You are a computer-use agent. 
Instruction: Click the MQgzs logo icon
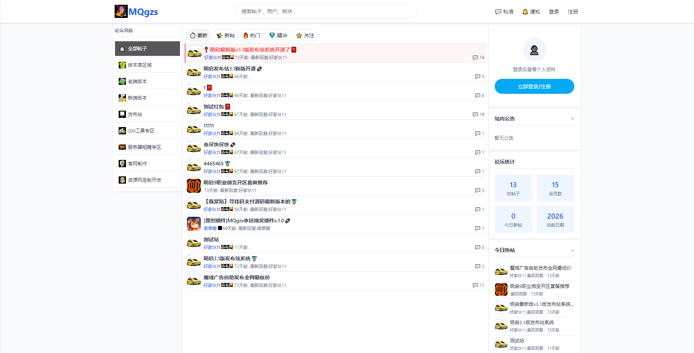click(x=121, y=11)
